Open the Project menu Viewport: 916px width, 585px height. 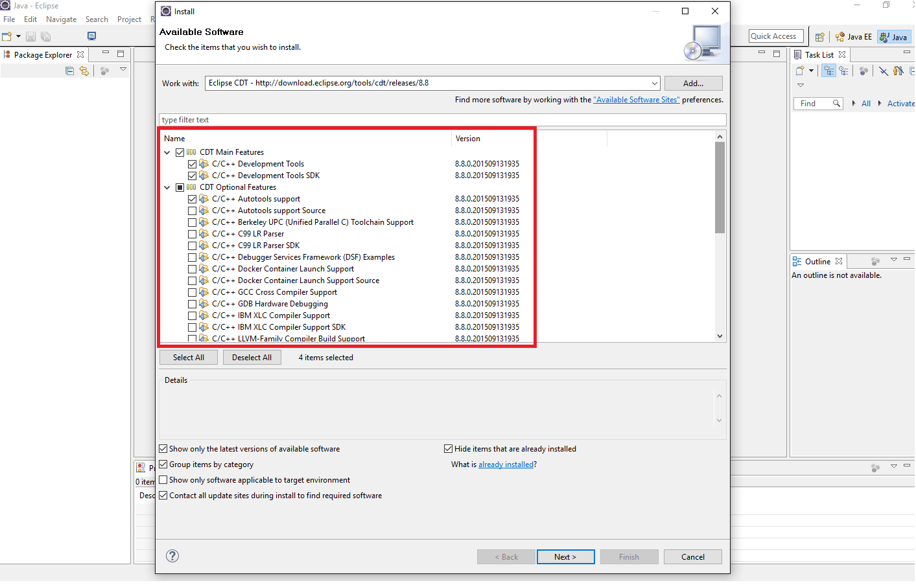click(129, 19)
